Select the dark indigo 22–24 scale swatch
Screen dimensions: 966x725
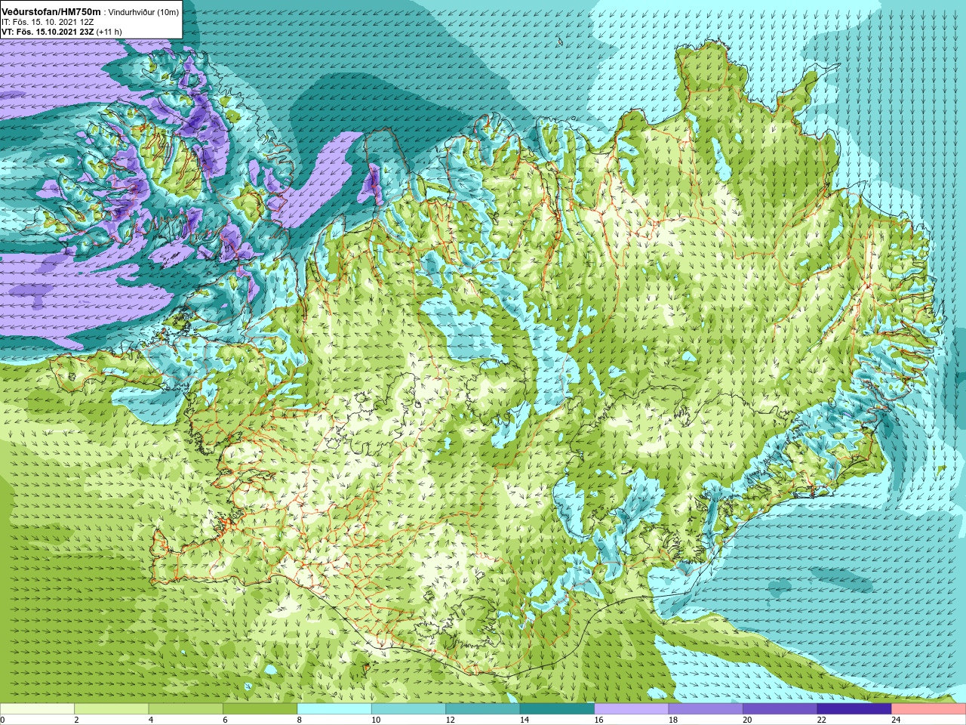(x=854, y=709)
